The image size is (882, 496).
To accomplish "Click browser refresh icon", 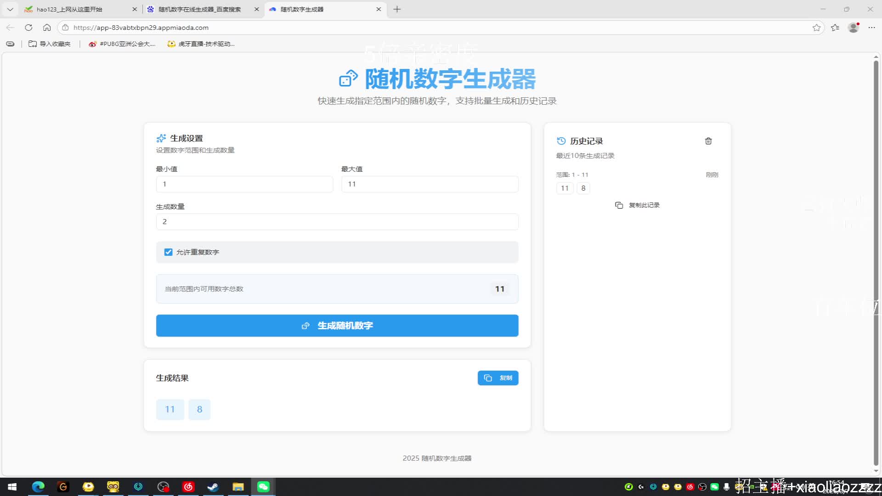I will tap(28, 28).
